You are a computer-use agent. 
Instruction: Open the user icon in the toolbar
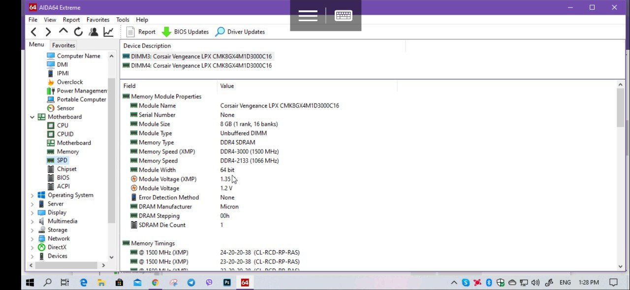(93, 32)
